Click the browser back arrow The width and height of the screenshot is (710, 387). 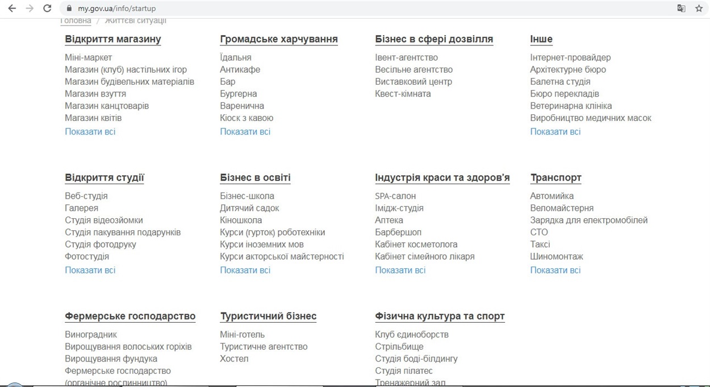(x=12, y=9)
